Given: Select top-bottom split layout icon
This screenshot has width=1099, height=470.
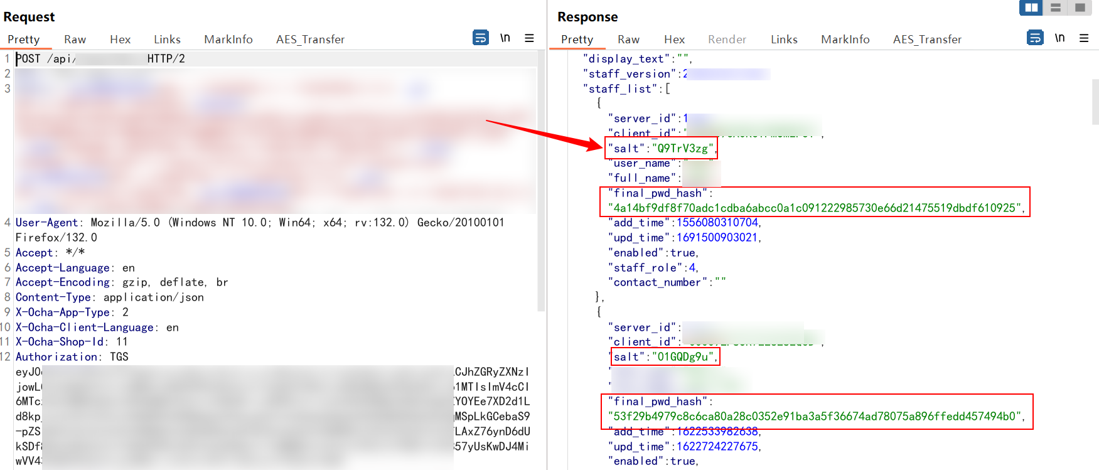Looking at the screenshot, I should [1056, 8].
